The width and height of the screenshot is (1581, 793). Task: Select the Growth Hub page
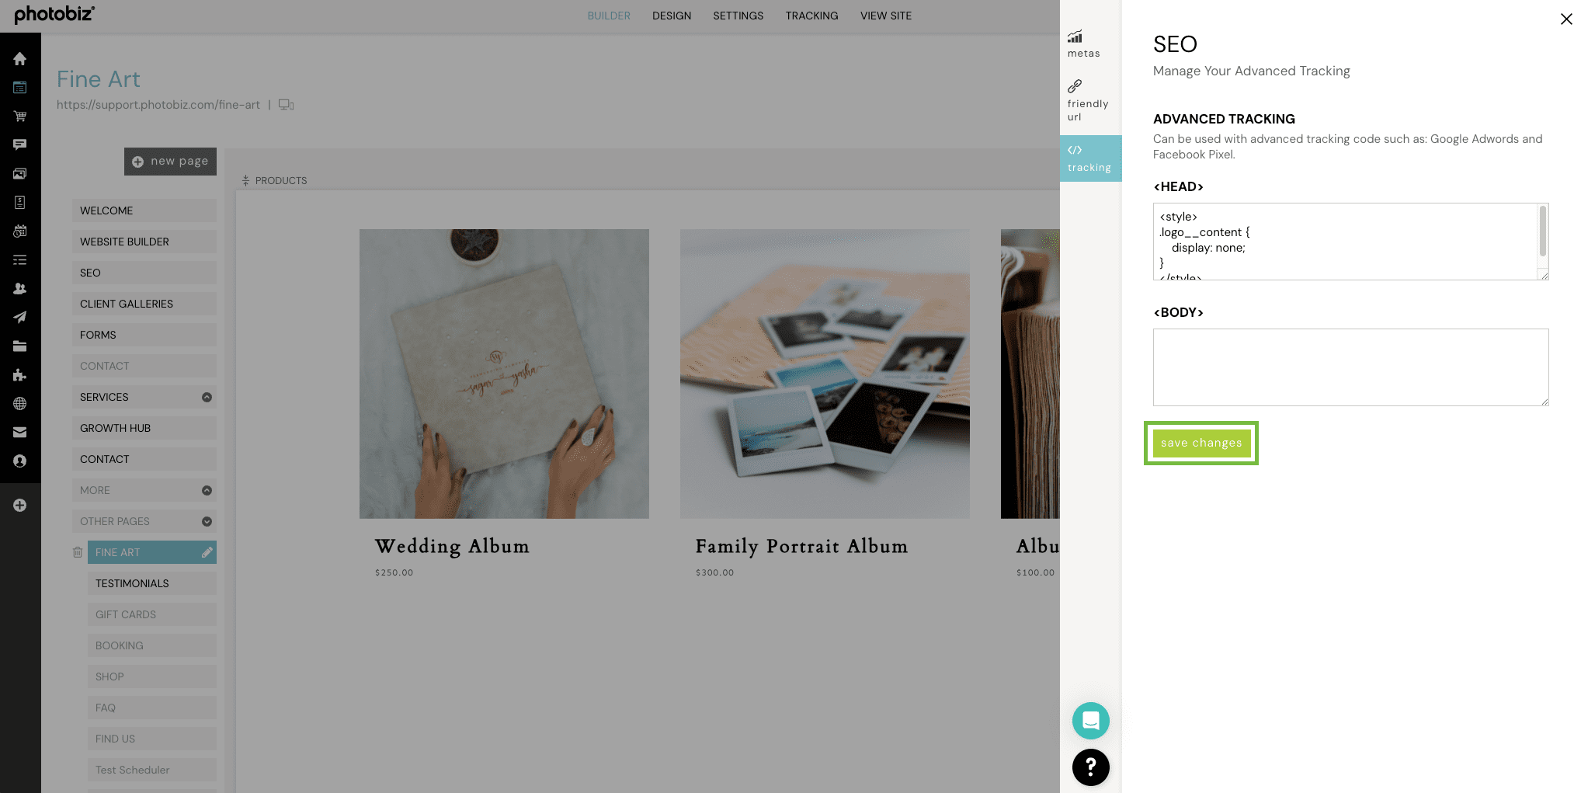[x=144, y=428]
